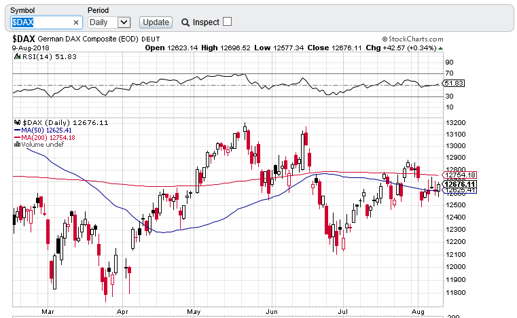This screenshot has width=517, height=318.
Task: Click the RSI 51.83 value tag
Action: point(453,83)
